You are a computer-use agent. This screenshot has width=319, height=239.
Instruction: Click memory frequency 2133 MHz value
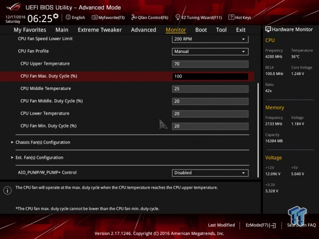(x=274, y=124)
